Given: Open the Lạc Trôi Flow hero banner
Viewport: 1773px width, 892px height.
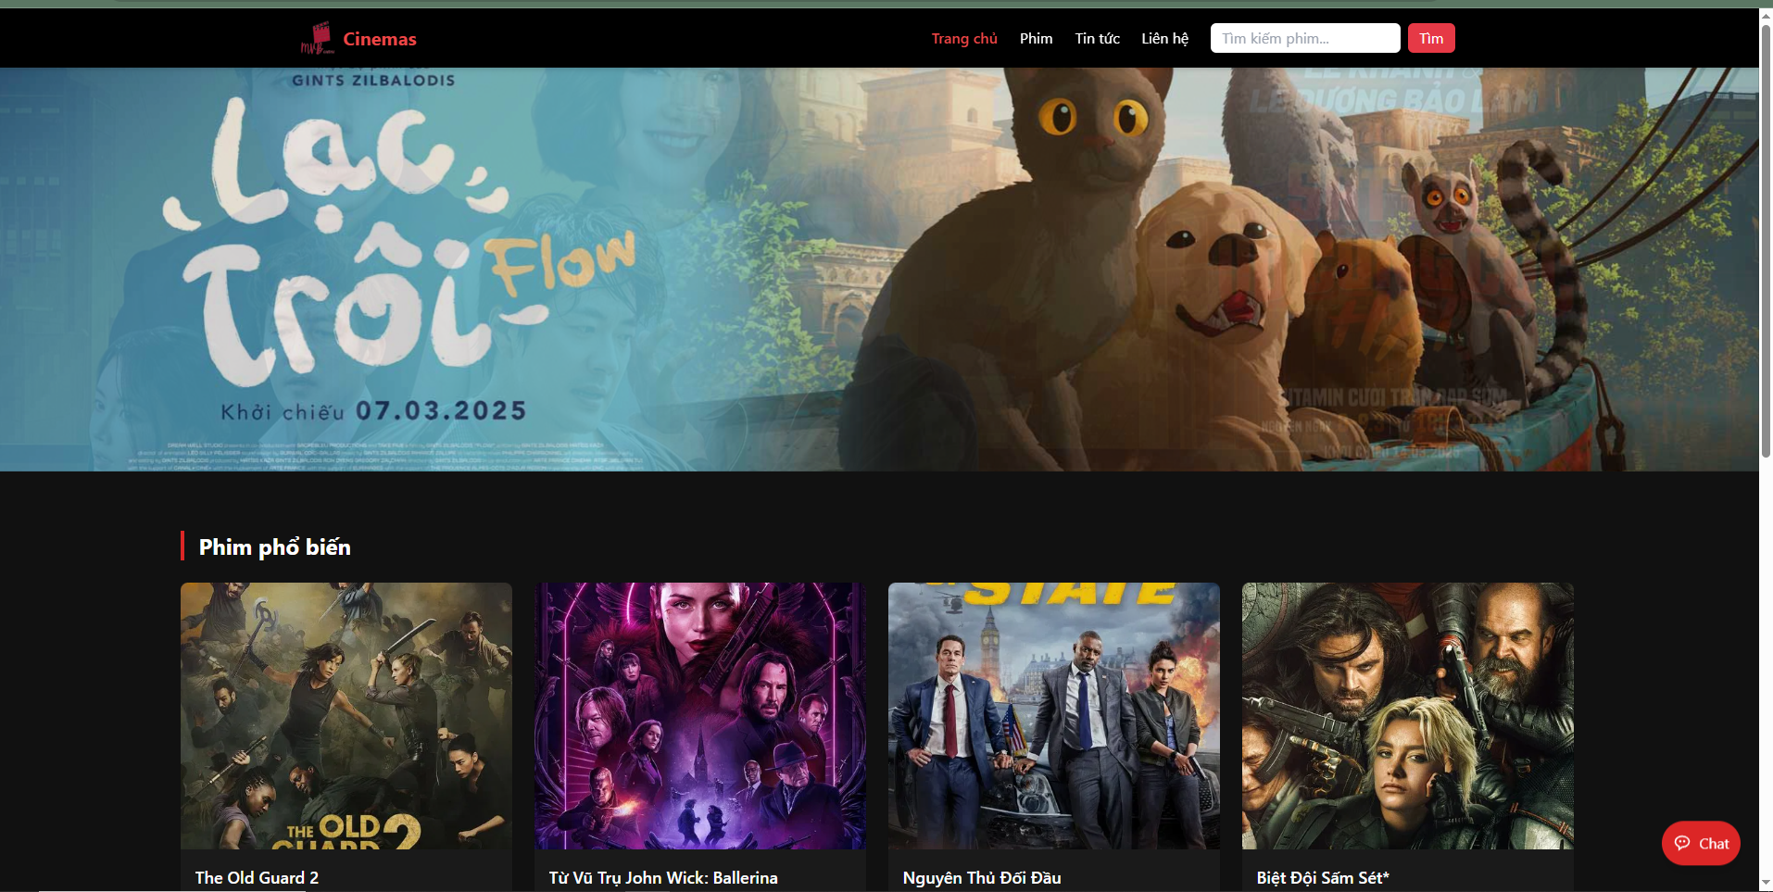Looking at the screenshot, I should 879,269.
